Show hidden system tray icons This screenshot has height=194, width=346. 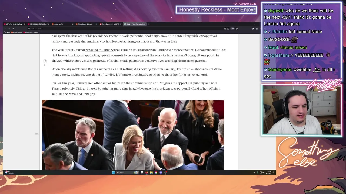254,172
